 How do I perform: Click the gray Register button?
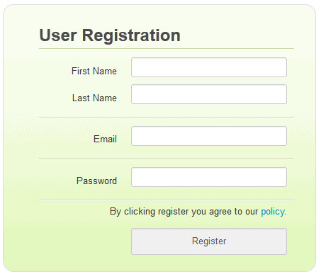click(x=209, y=241)
